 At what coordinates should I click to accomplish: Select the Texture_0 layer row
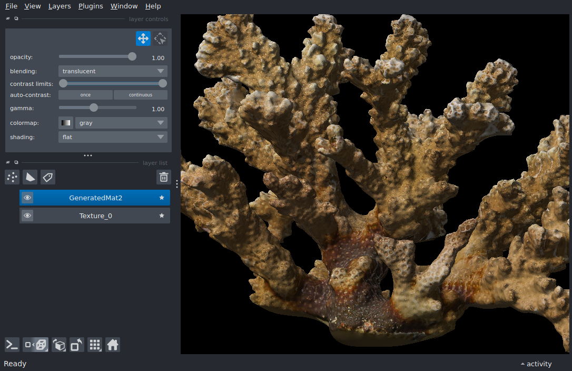[95, 216]
